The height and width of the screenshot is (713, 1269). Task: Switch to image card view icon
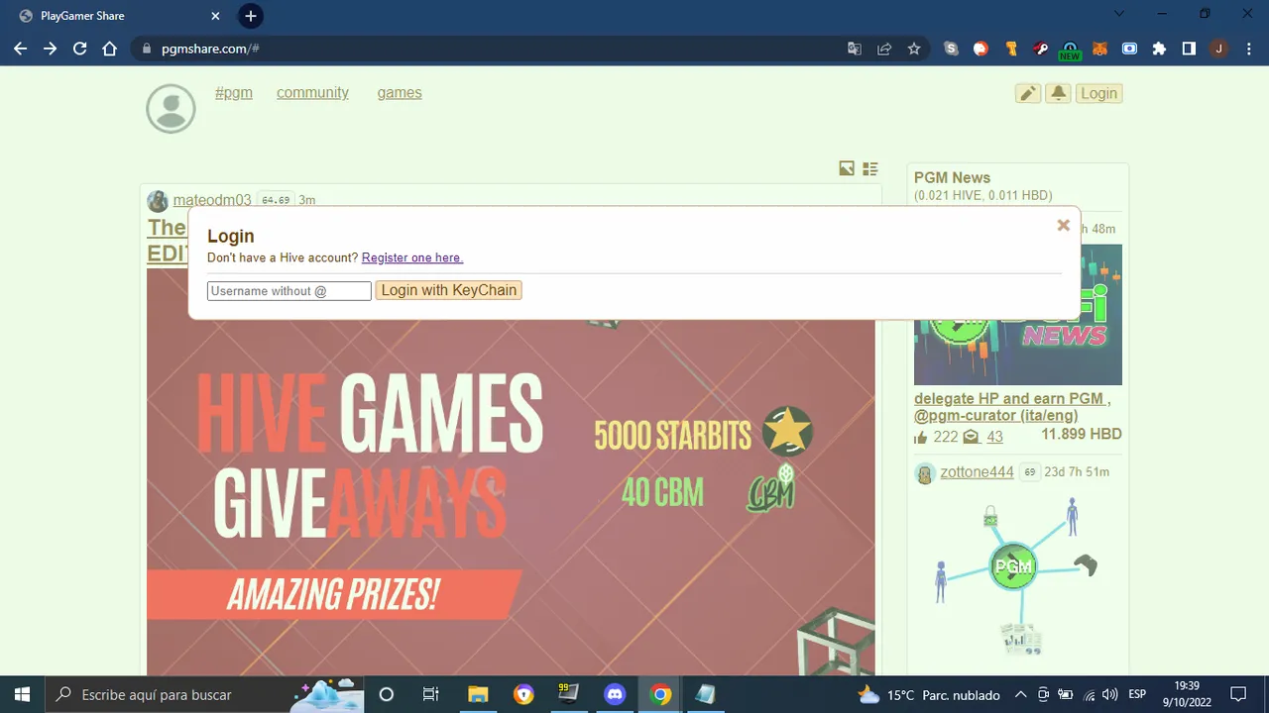coord(847,168)
